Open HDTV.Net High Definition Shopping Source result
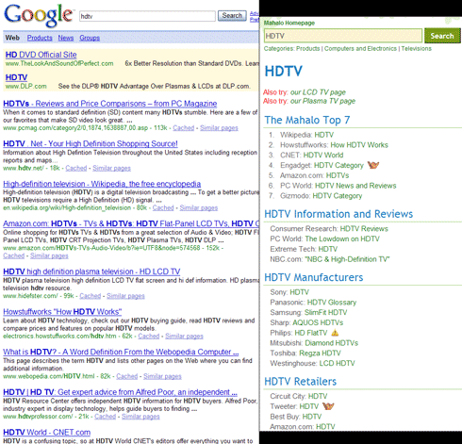 pyautogui.click(x=91, y=143)
